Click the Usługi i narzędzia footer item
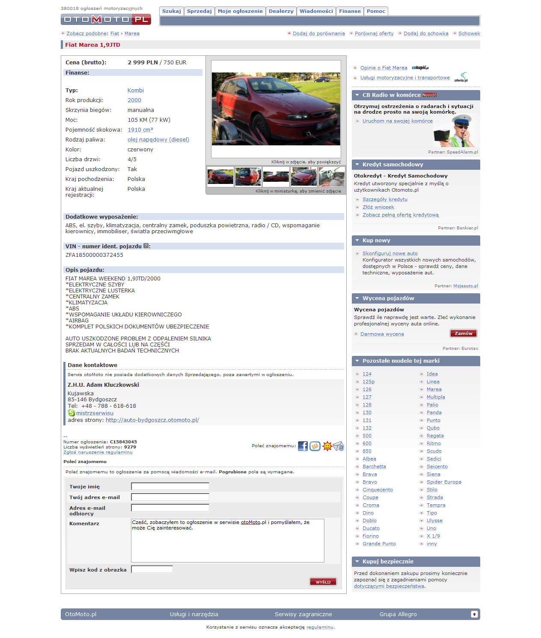 click(194, 614)
